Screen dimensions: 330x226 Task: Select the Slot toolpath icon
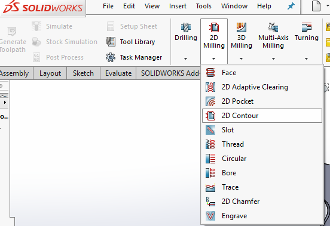[210, 130]
